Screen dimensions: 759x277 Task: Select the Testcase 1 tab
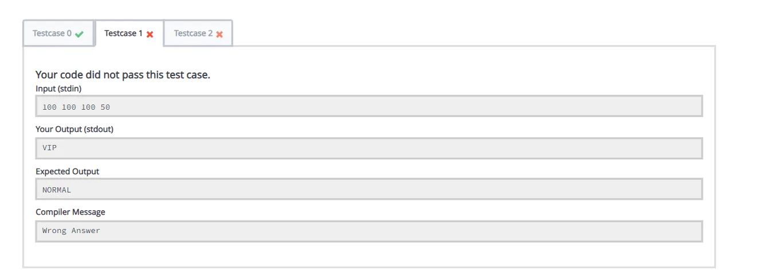(124, 33)
